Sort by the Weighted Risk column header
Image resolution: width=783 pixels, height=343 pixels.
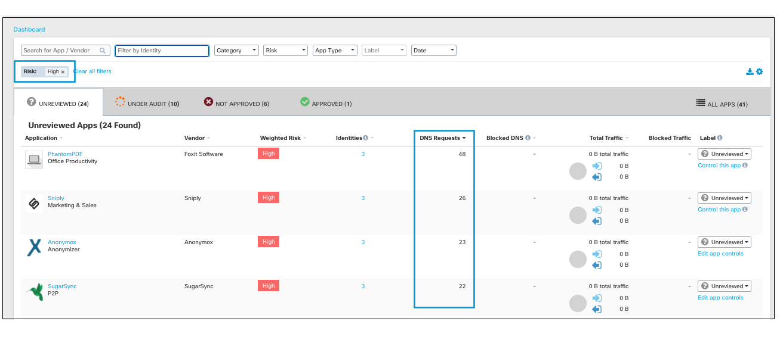click(x=283, y=138)
